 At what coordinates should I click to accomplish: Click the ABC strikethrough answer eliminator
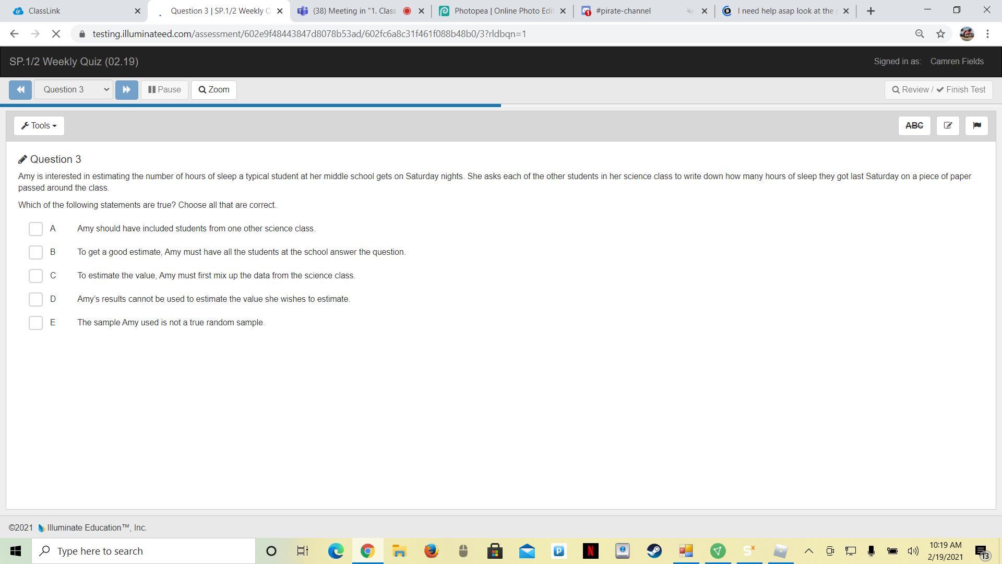[x=914, y=126]
